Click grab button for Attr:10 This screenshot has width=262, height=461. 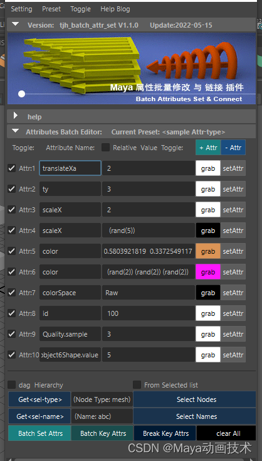tap(208, 355)
